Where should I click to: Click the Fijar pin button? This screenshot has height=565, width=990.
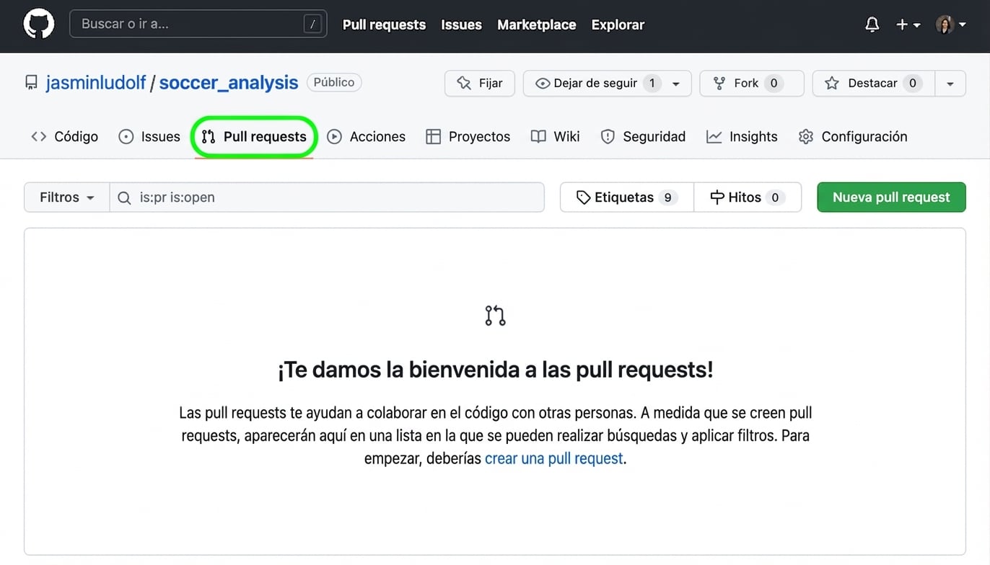click(x=479, y=83)
